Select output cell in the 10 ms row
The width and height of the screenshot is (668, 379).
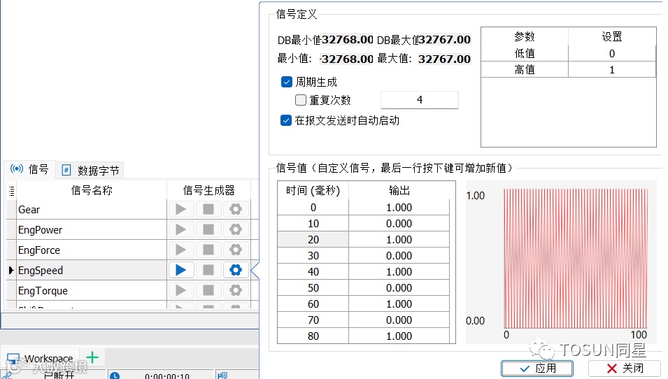[399, 224]
